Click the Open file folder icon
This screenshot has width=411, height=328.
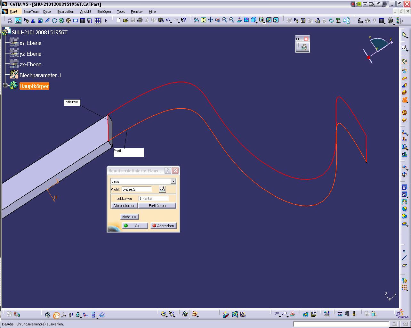click(125, 20)
